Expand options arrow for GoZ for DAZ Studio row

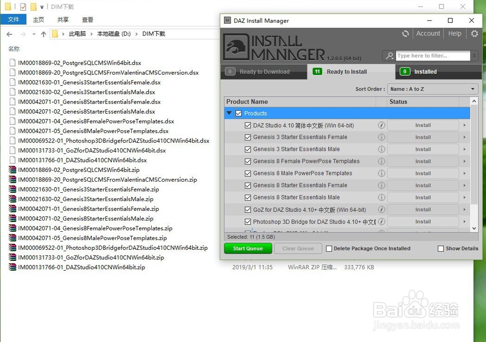tap(465, 210)
